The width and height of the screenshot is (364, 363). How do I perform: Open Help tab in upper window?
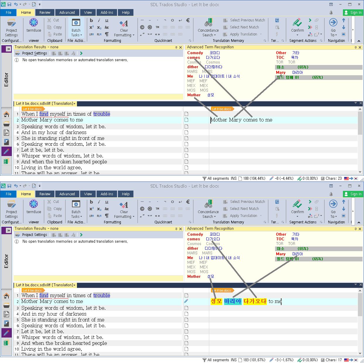pyautogui.click(x=126, y=13)
